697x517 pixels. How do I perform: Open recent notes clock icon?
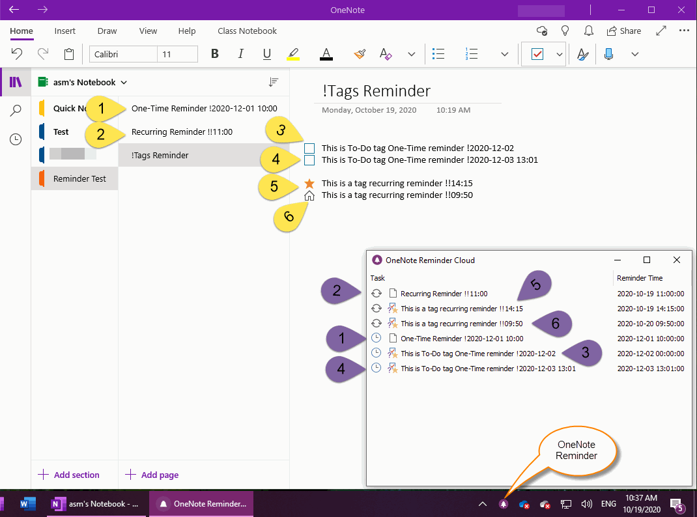(x=16, y=139)
